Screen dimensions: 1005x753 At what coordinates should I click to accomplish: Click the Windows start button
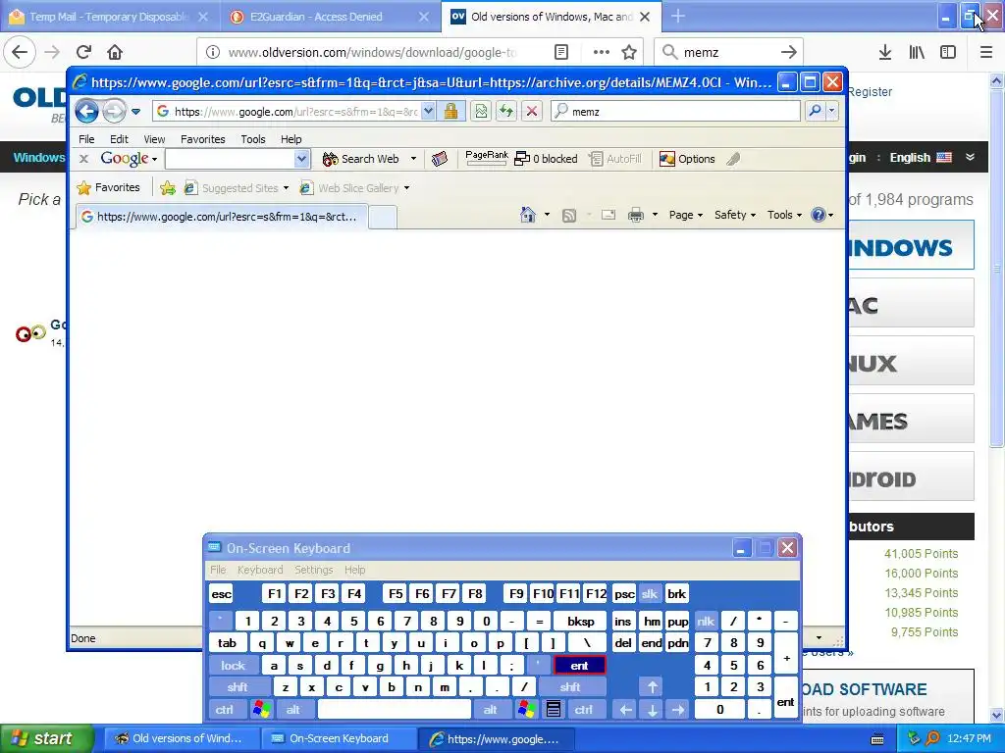pyautogui.click(x=46, y=738)
